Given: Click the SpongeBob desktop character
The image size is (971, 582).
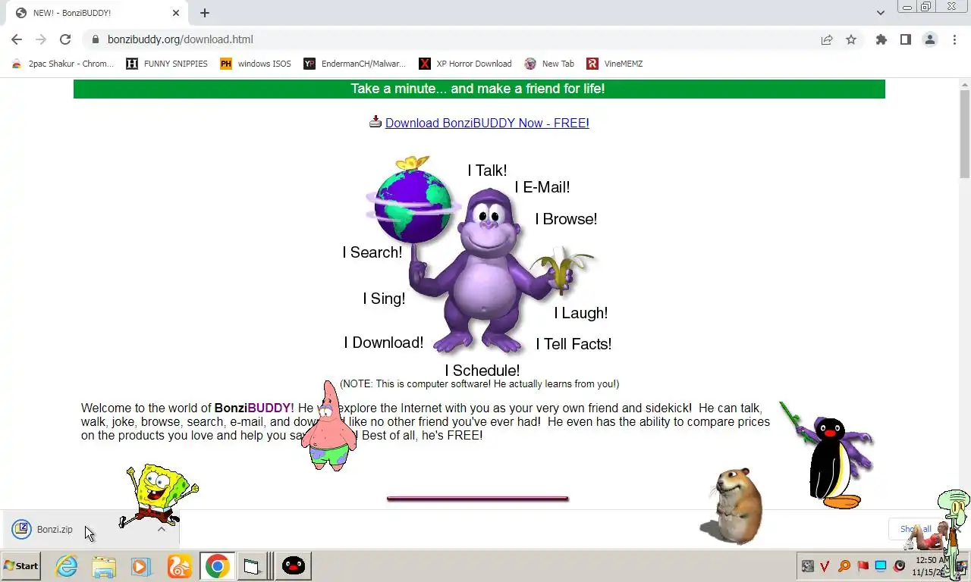Looking at the screenshot, I should [x=158, y=496].
